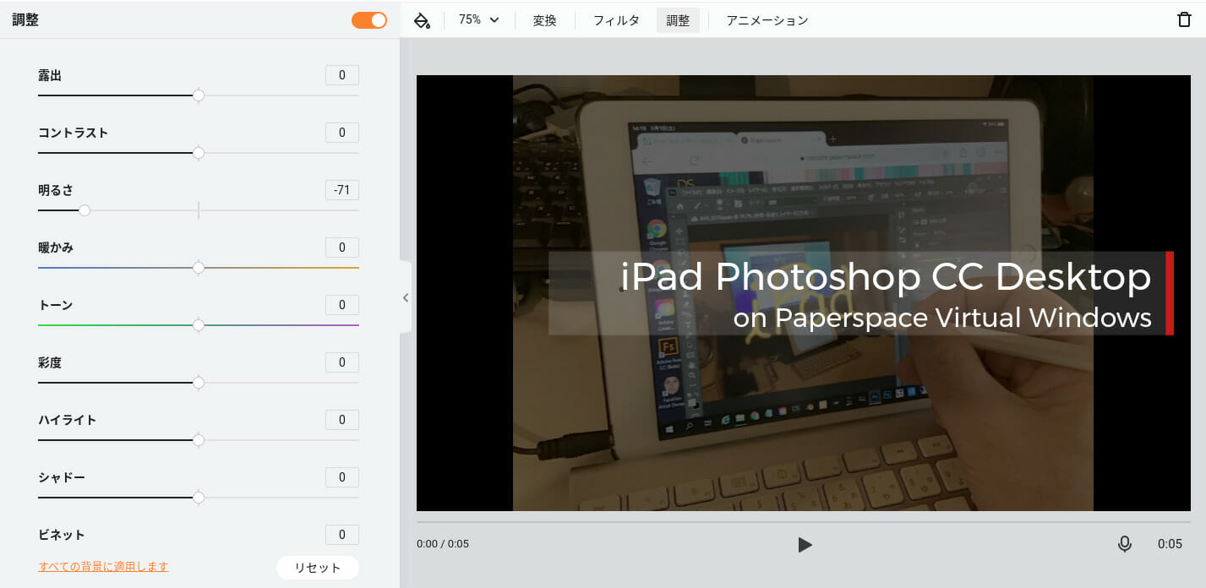
Task: Delete the element with trash icon
Action: 1184,20
